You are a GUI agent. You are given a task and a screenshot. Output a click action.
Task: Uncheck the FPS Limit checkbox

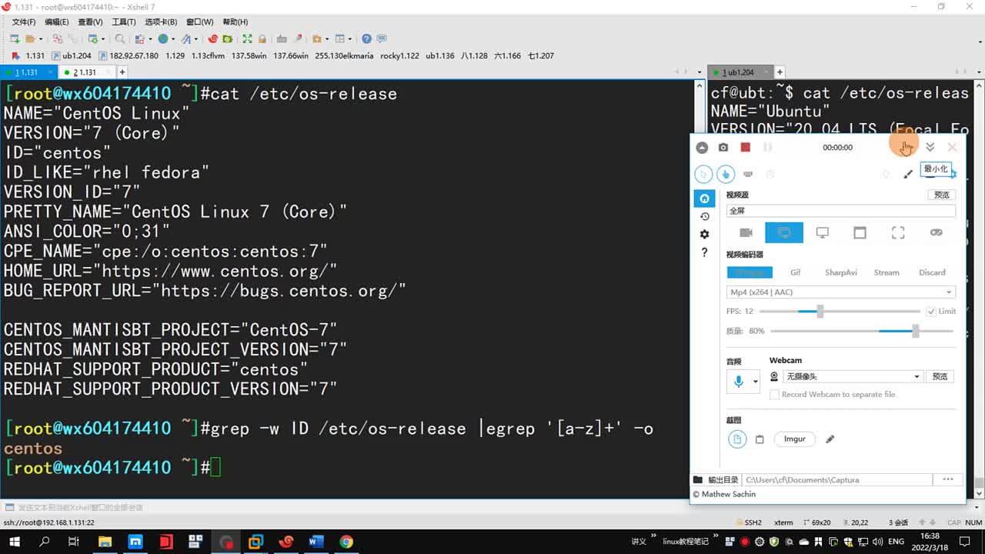931,312
